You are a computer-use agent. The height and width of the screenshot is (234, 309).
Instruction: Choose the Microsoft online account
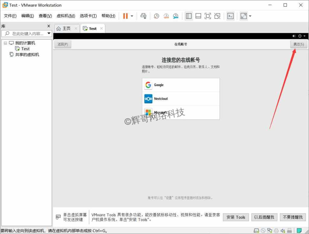click(181, 112)
